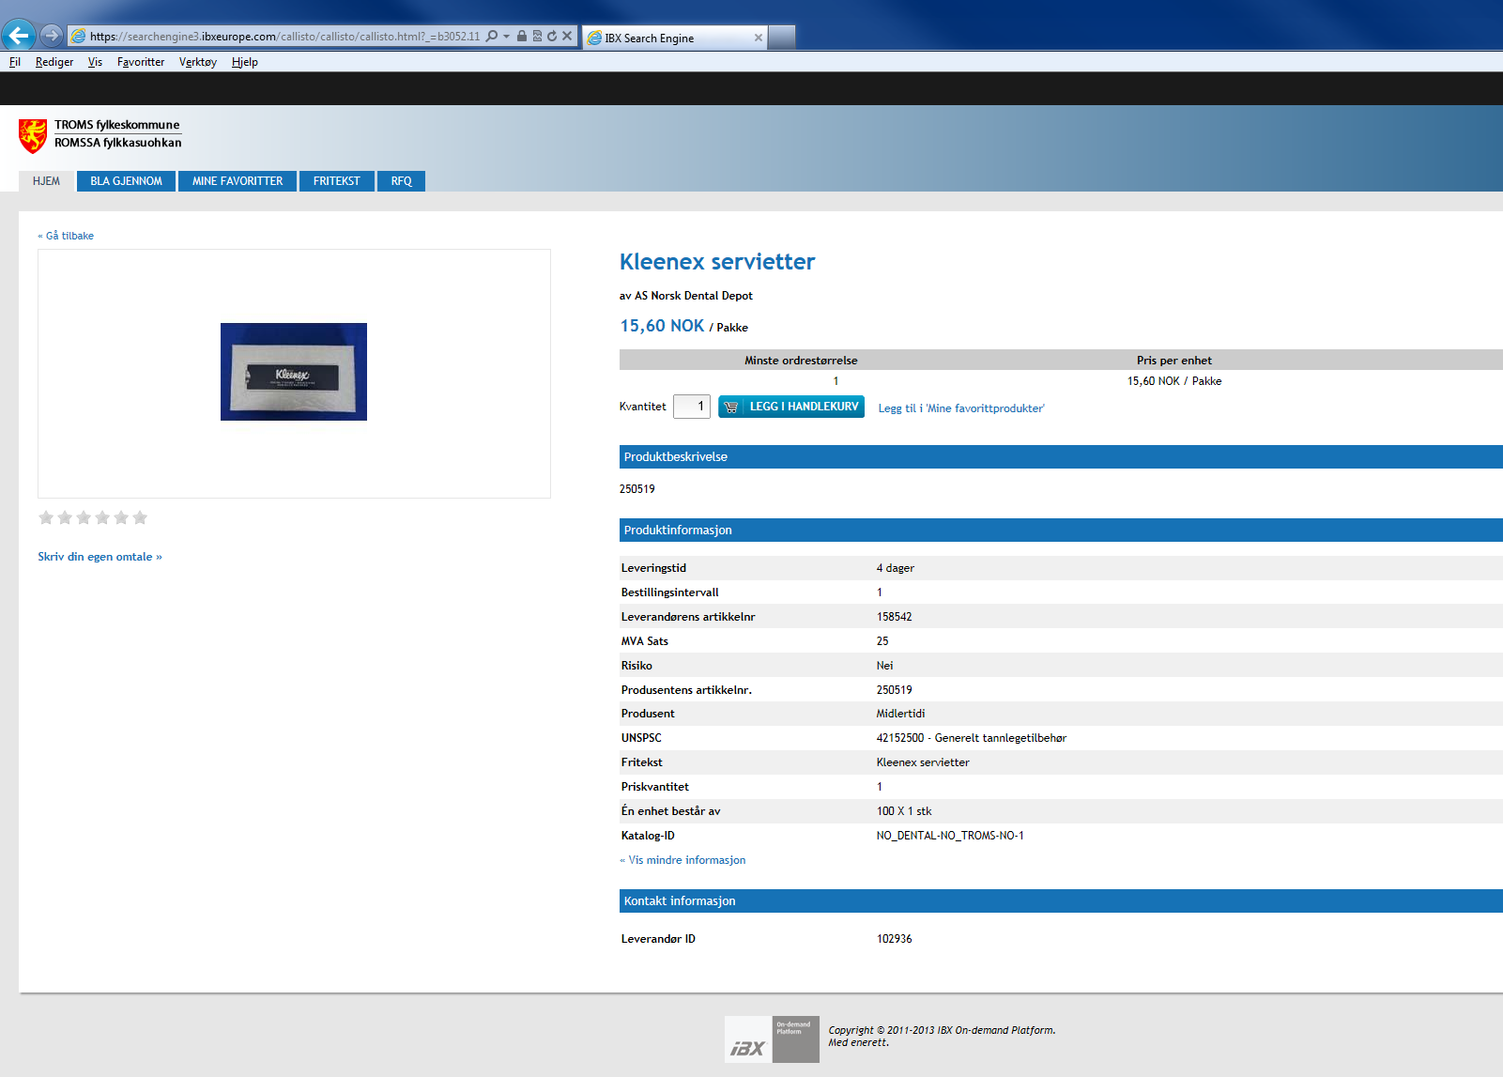Open a new tab with the blank tab button
The height and width of the screenshot is (1077, 1503).
click(x=782, y=38)
